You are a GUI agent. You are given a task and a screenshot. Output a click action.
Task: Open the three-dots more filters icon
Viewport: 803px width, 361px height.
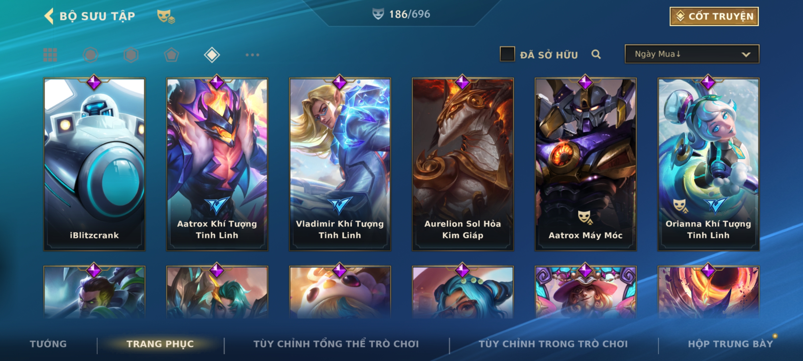click(x=252, y=55)
